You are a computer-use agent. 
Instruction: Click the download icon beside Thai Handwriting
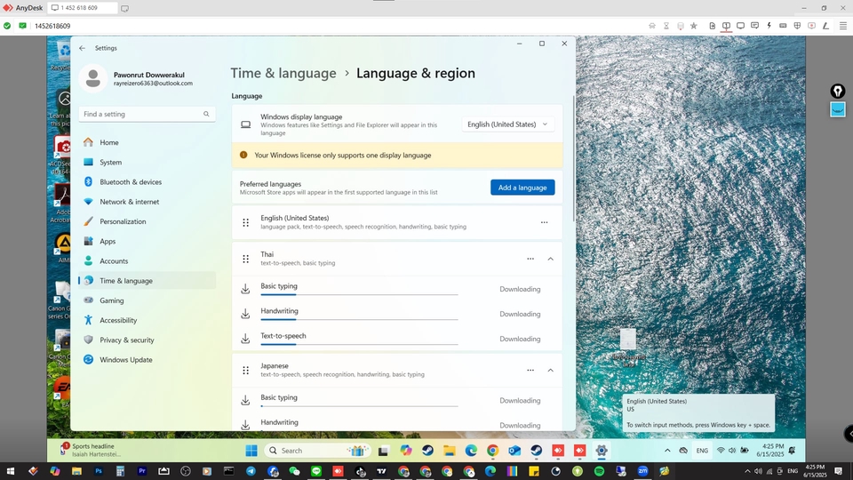tap(245, 314)
